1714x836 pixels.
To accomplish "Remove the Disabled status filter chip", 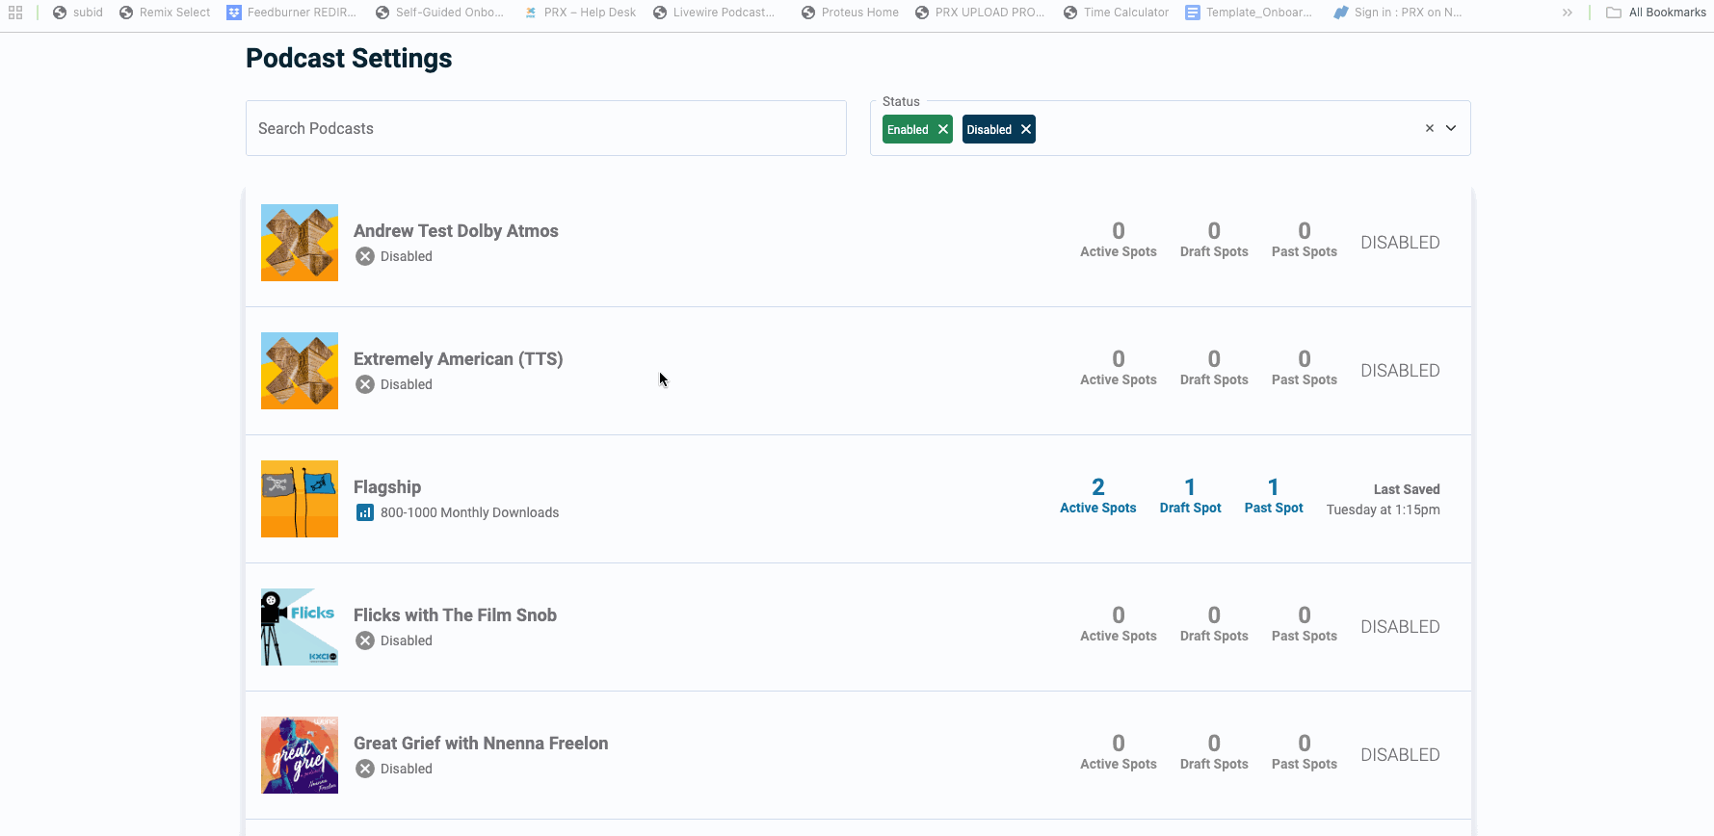I will (x=1026, y=129).
